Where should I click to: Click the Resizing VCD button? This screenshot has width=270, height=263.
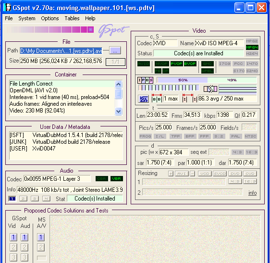point(205,174)
